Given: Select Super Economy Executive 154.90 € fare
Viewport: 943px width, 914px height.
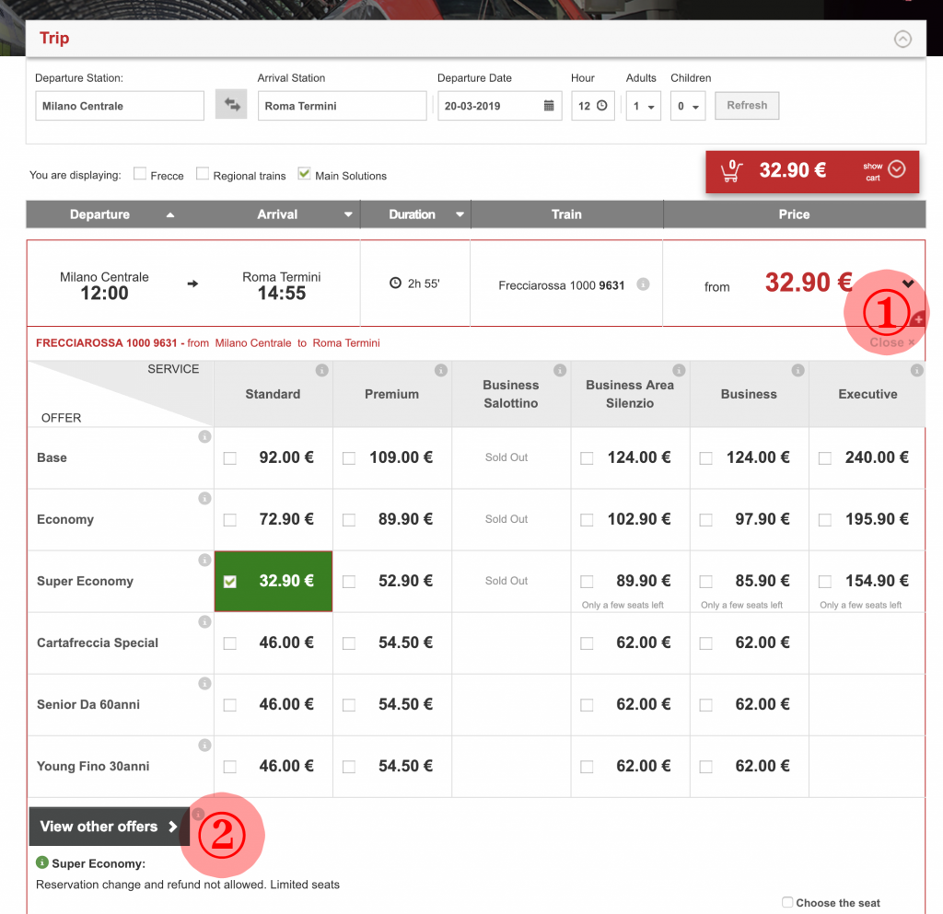Looking at the screenshot, I should pyautogui.click(x=825, y=582).
